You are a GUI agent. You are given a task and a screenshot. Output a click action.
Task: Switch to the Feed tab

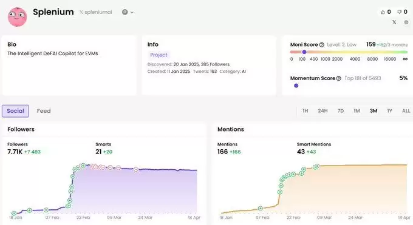pos(44,111)
